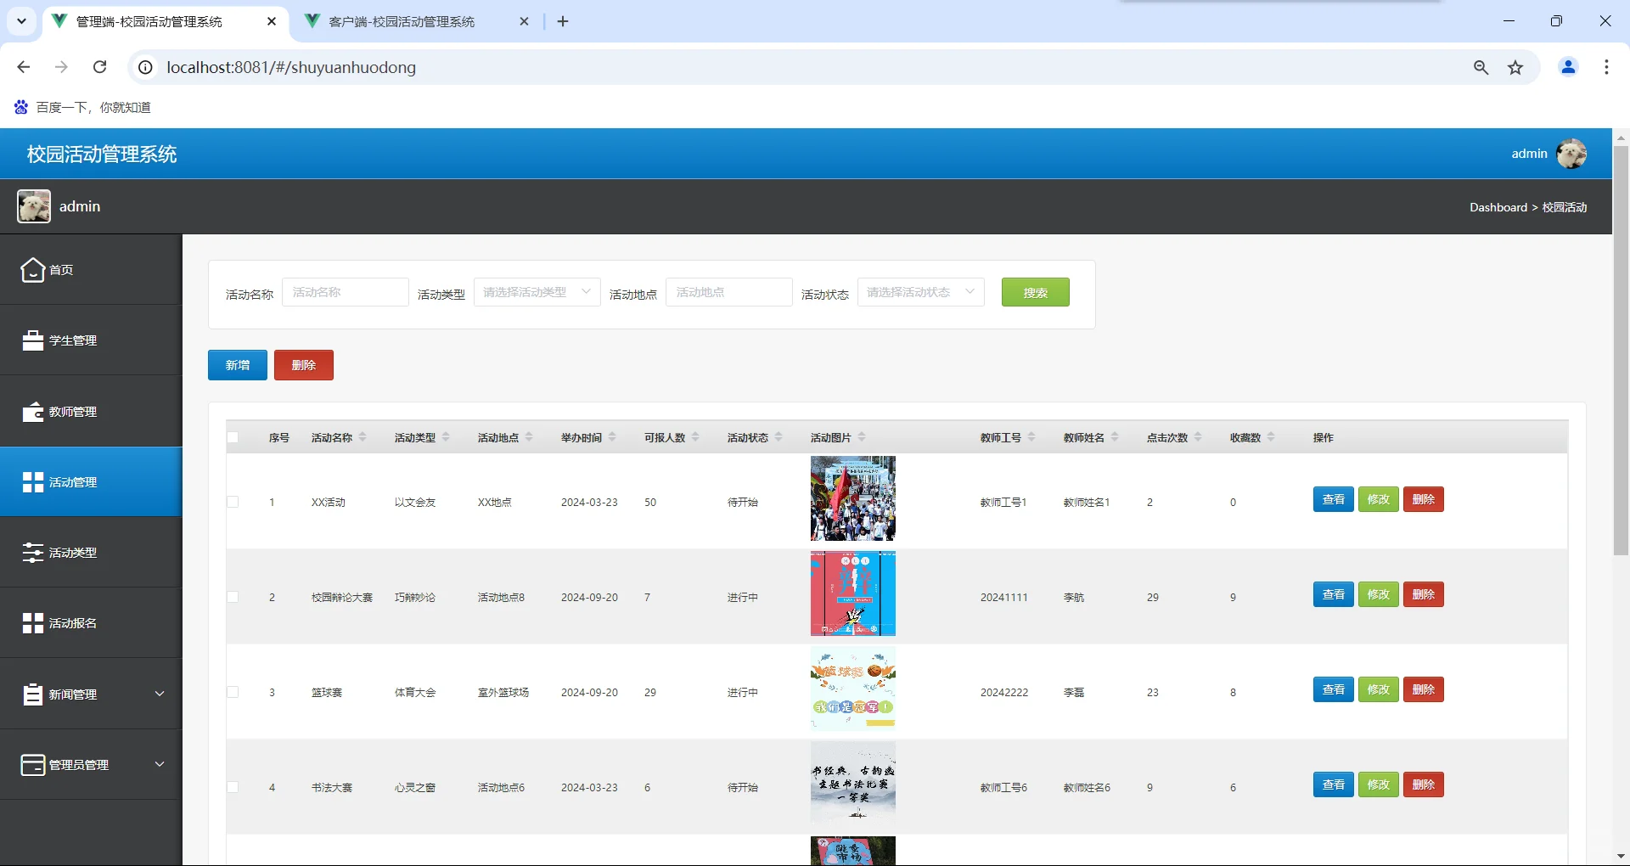Sort by 活动名称 column arrows
The height and width of the screenshot is (866, 1630).
(x=363, y=437)
